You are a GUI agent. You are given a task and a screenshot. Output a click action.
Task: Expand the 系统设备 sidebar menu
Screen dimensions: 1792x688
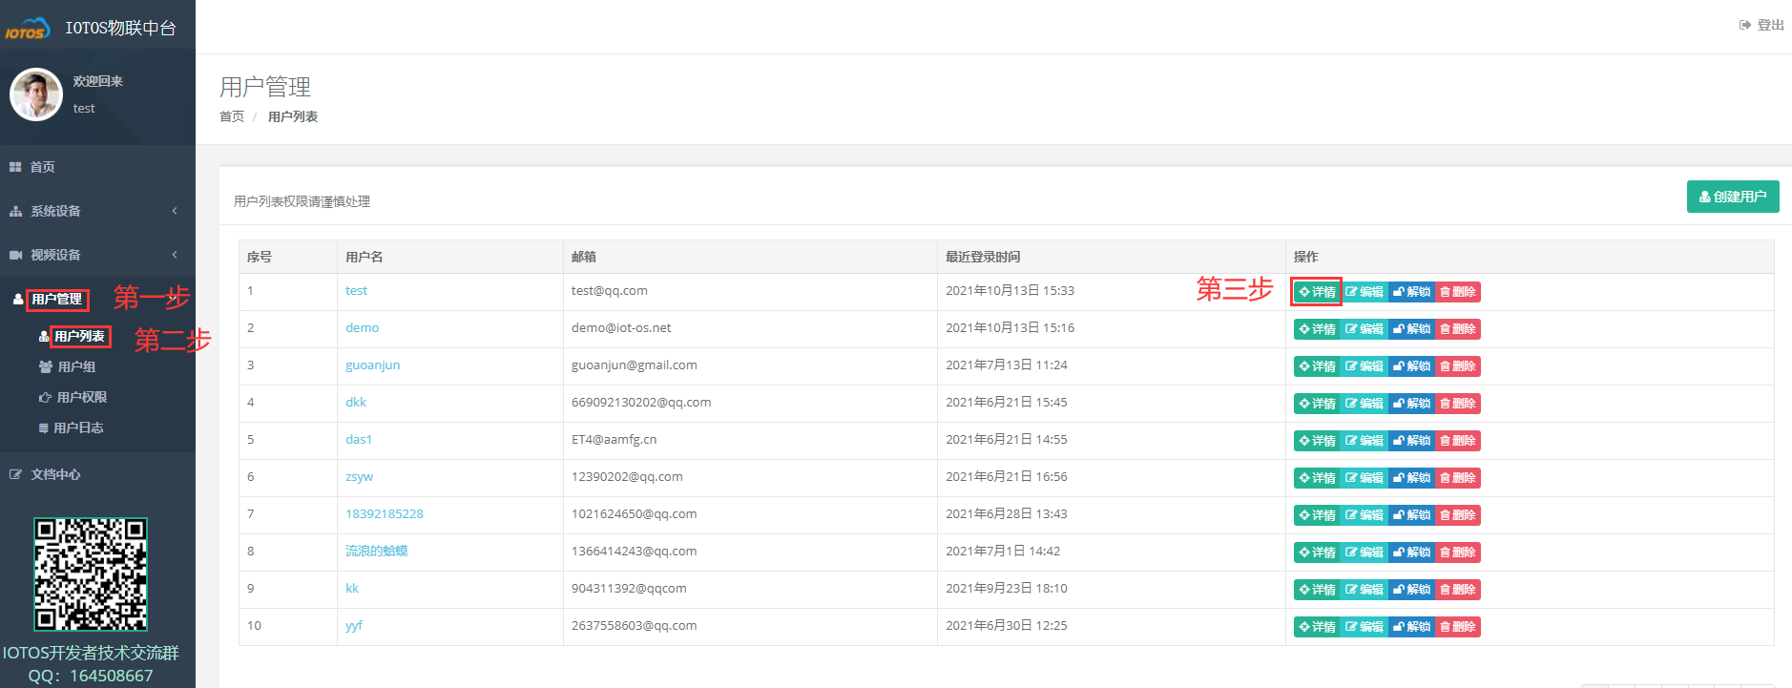(55, 211)
